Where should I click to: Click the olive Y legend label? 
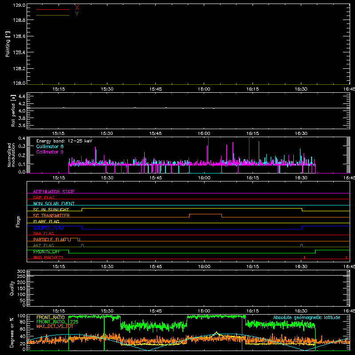pos(77,14)
